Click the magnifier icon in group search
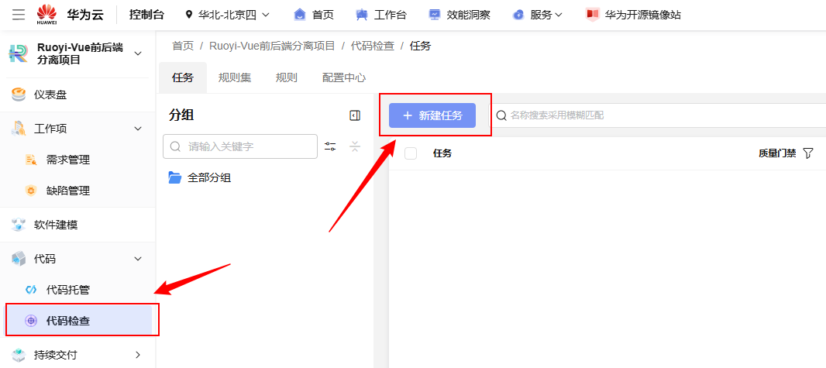Viewport: 826px width, 368px height. (x=176, y=146)
